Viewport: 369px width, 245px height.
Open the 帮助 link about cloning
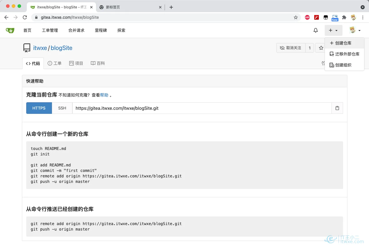(104, 95)
